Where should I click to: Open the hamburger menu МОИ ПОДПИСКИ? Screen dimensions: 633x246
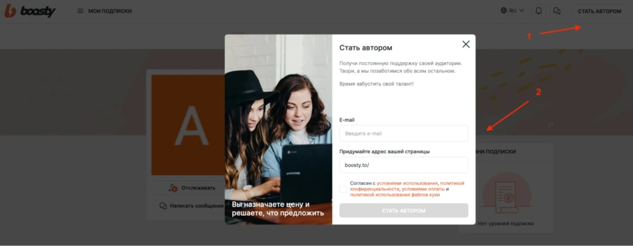104,11
